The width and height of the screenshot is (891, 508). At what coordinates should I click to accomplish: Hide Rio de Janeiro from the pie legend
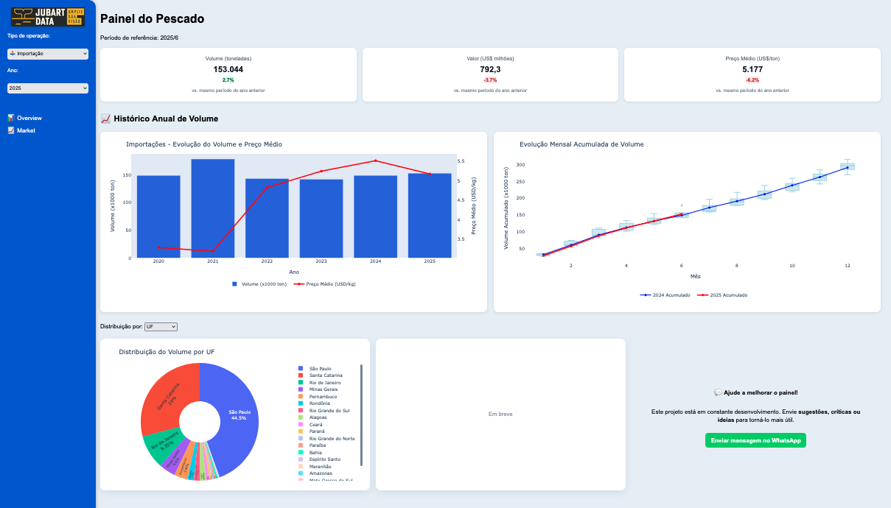pos(324,382)
